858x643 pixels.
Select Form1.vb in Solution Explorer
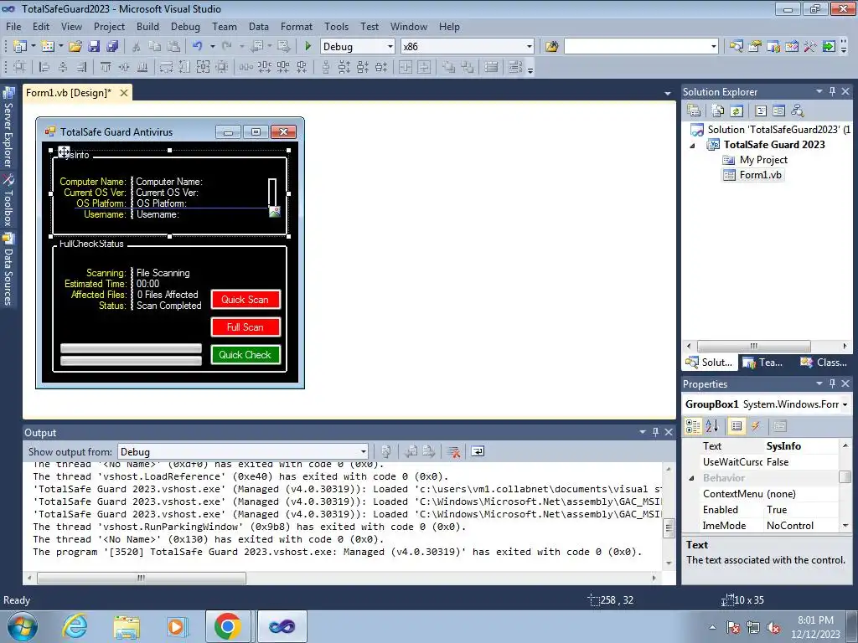pos(753,175)
